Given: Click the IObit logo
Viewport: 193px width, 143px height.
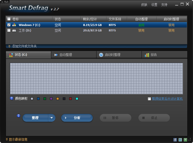Looking at the screenshot, I should 5,2.
